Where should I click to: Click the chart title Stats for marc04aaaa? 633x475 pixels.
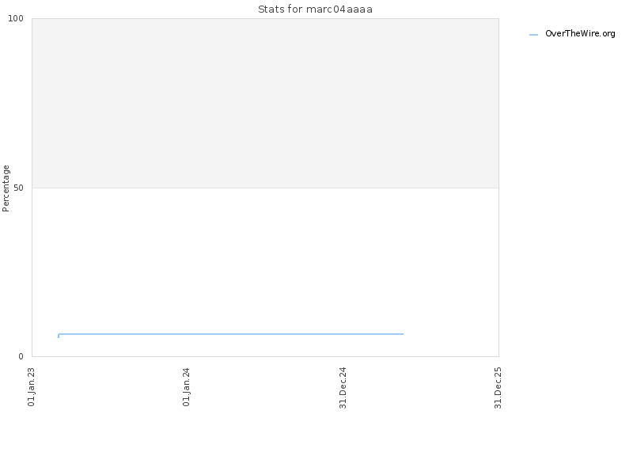(x=315, y=9)
